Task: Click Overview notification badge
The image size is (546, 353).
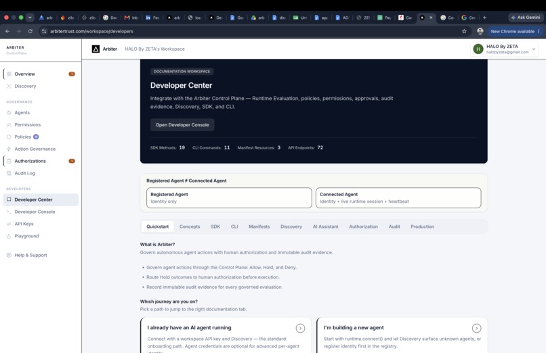Action: pos(72,74)
